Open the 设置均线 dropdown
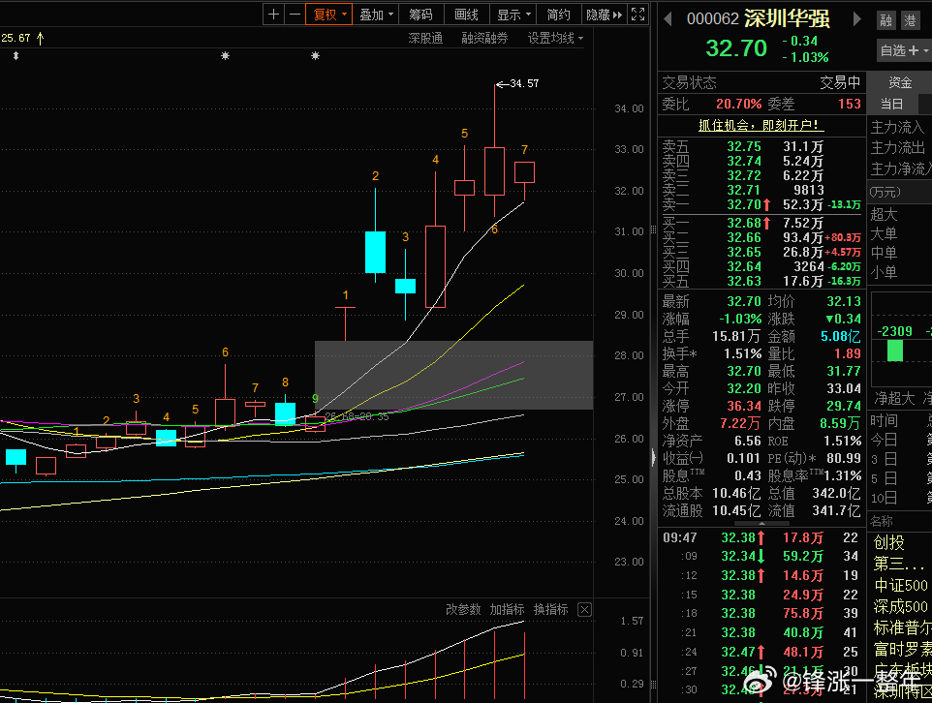 (555, 39)
